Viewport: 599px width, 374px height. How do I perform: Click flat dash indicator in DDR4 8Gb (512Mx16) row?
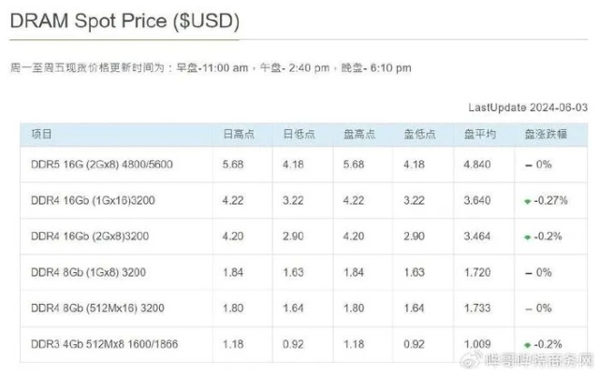(529, 308)
